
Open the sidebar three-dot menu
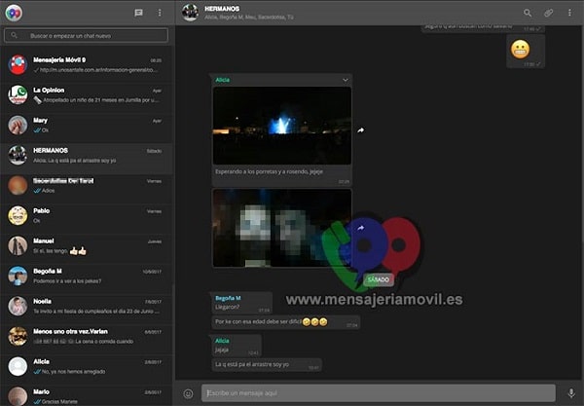[x=160, y=13]
